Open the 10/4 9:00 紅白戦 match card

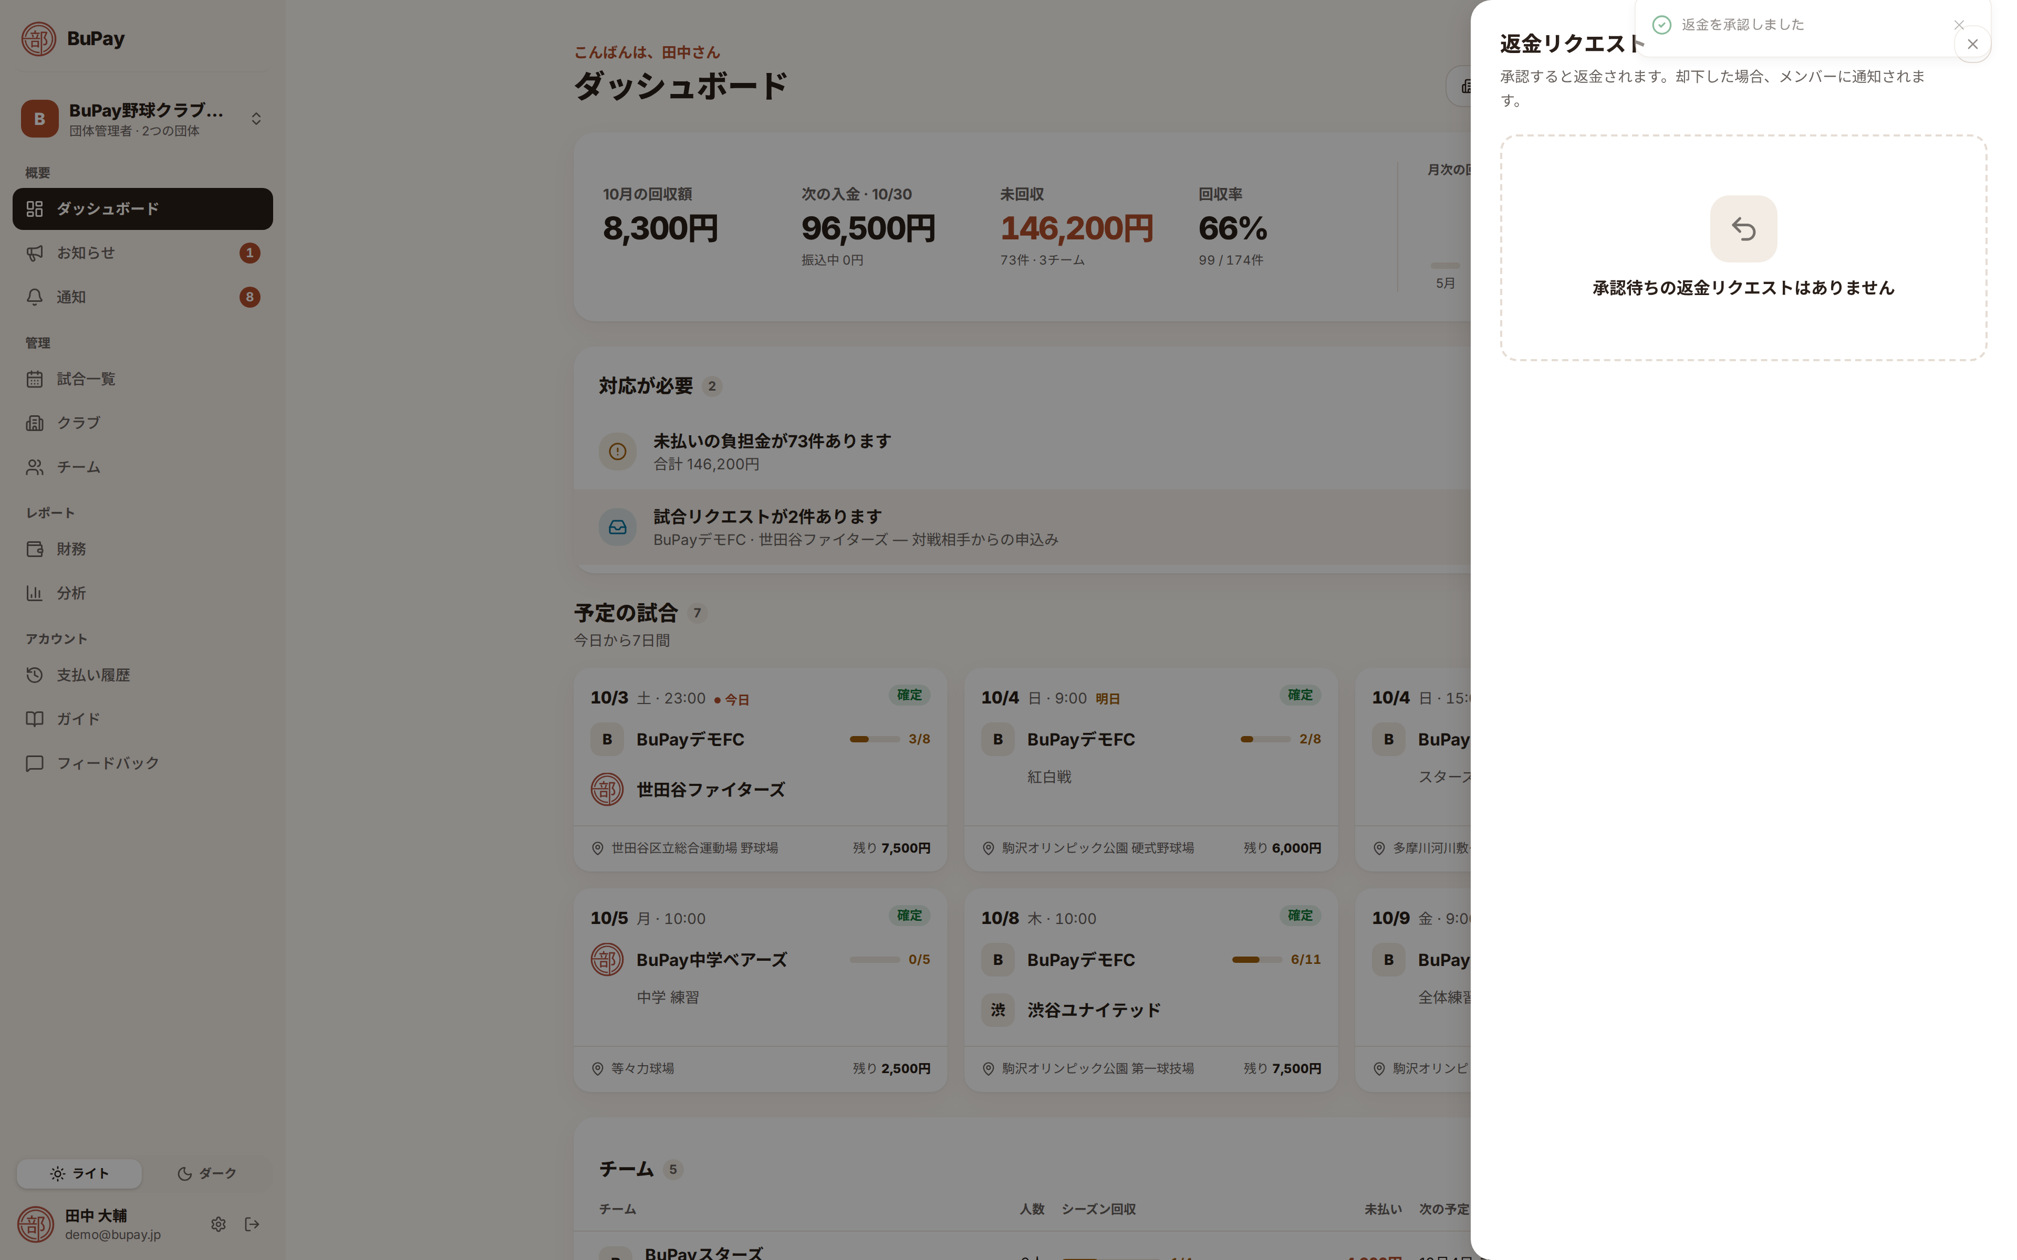[x=1151, y=770]
